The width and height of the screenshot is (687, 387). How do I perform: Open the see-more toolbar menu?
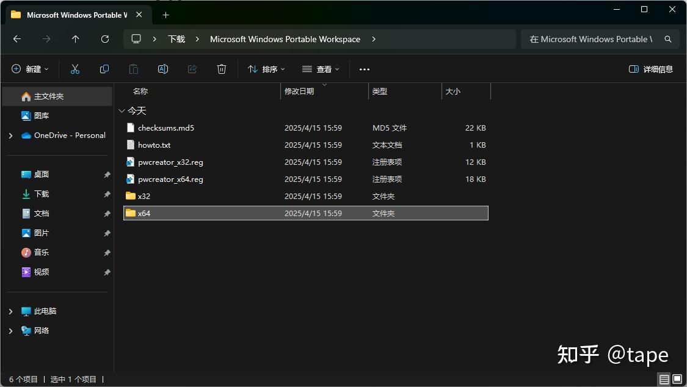tap(365, 68)
